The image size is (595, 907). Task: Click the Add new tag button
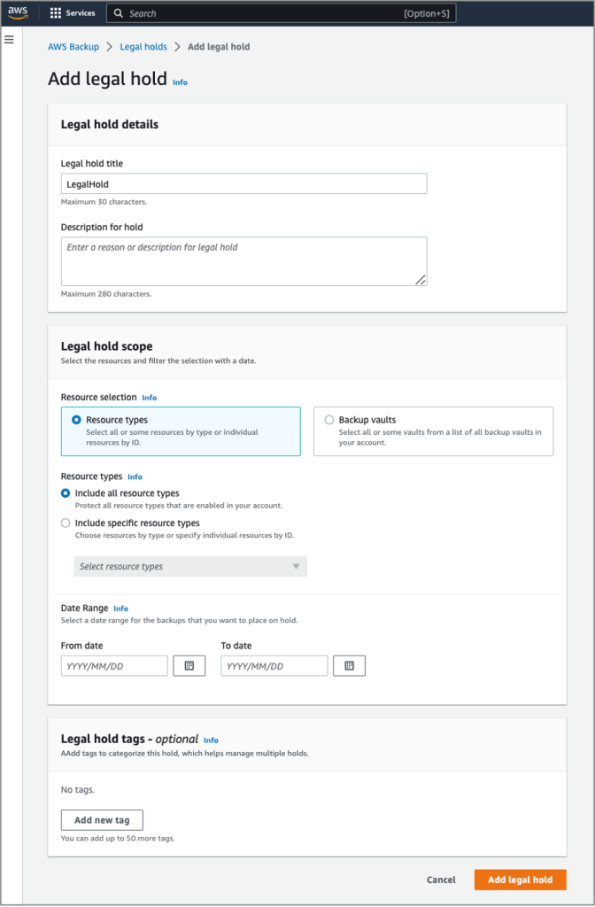(101, 819)
